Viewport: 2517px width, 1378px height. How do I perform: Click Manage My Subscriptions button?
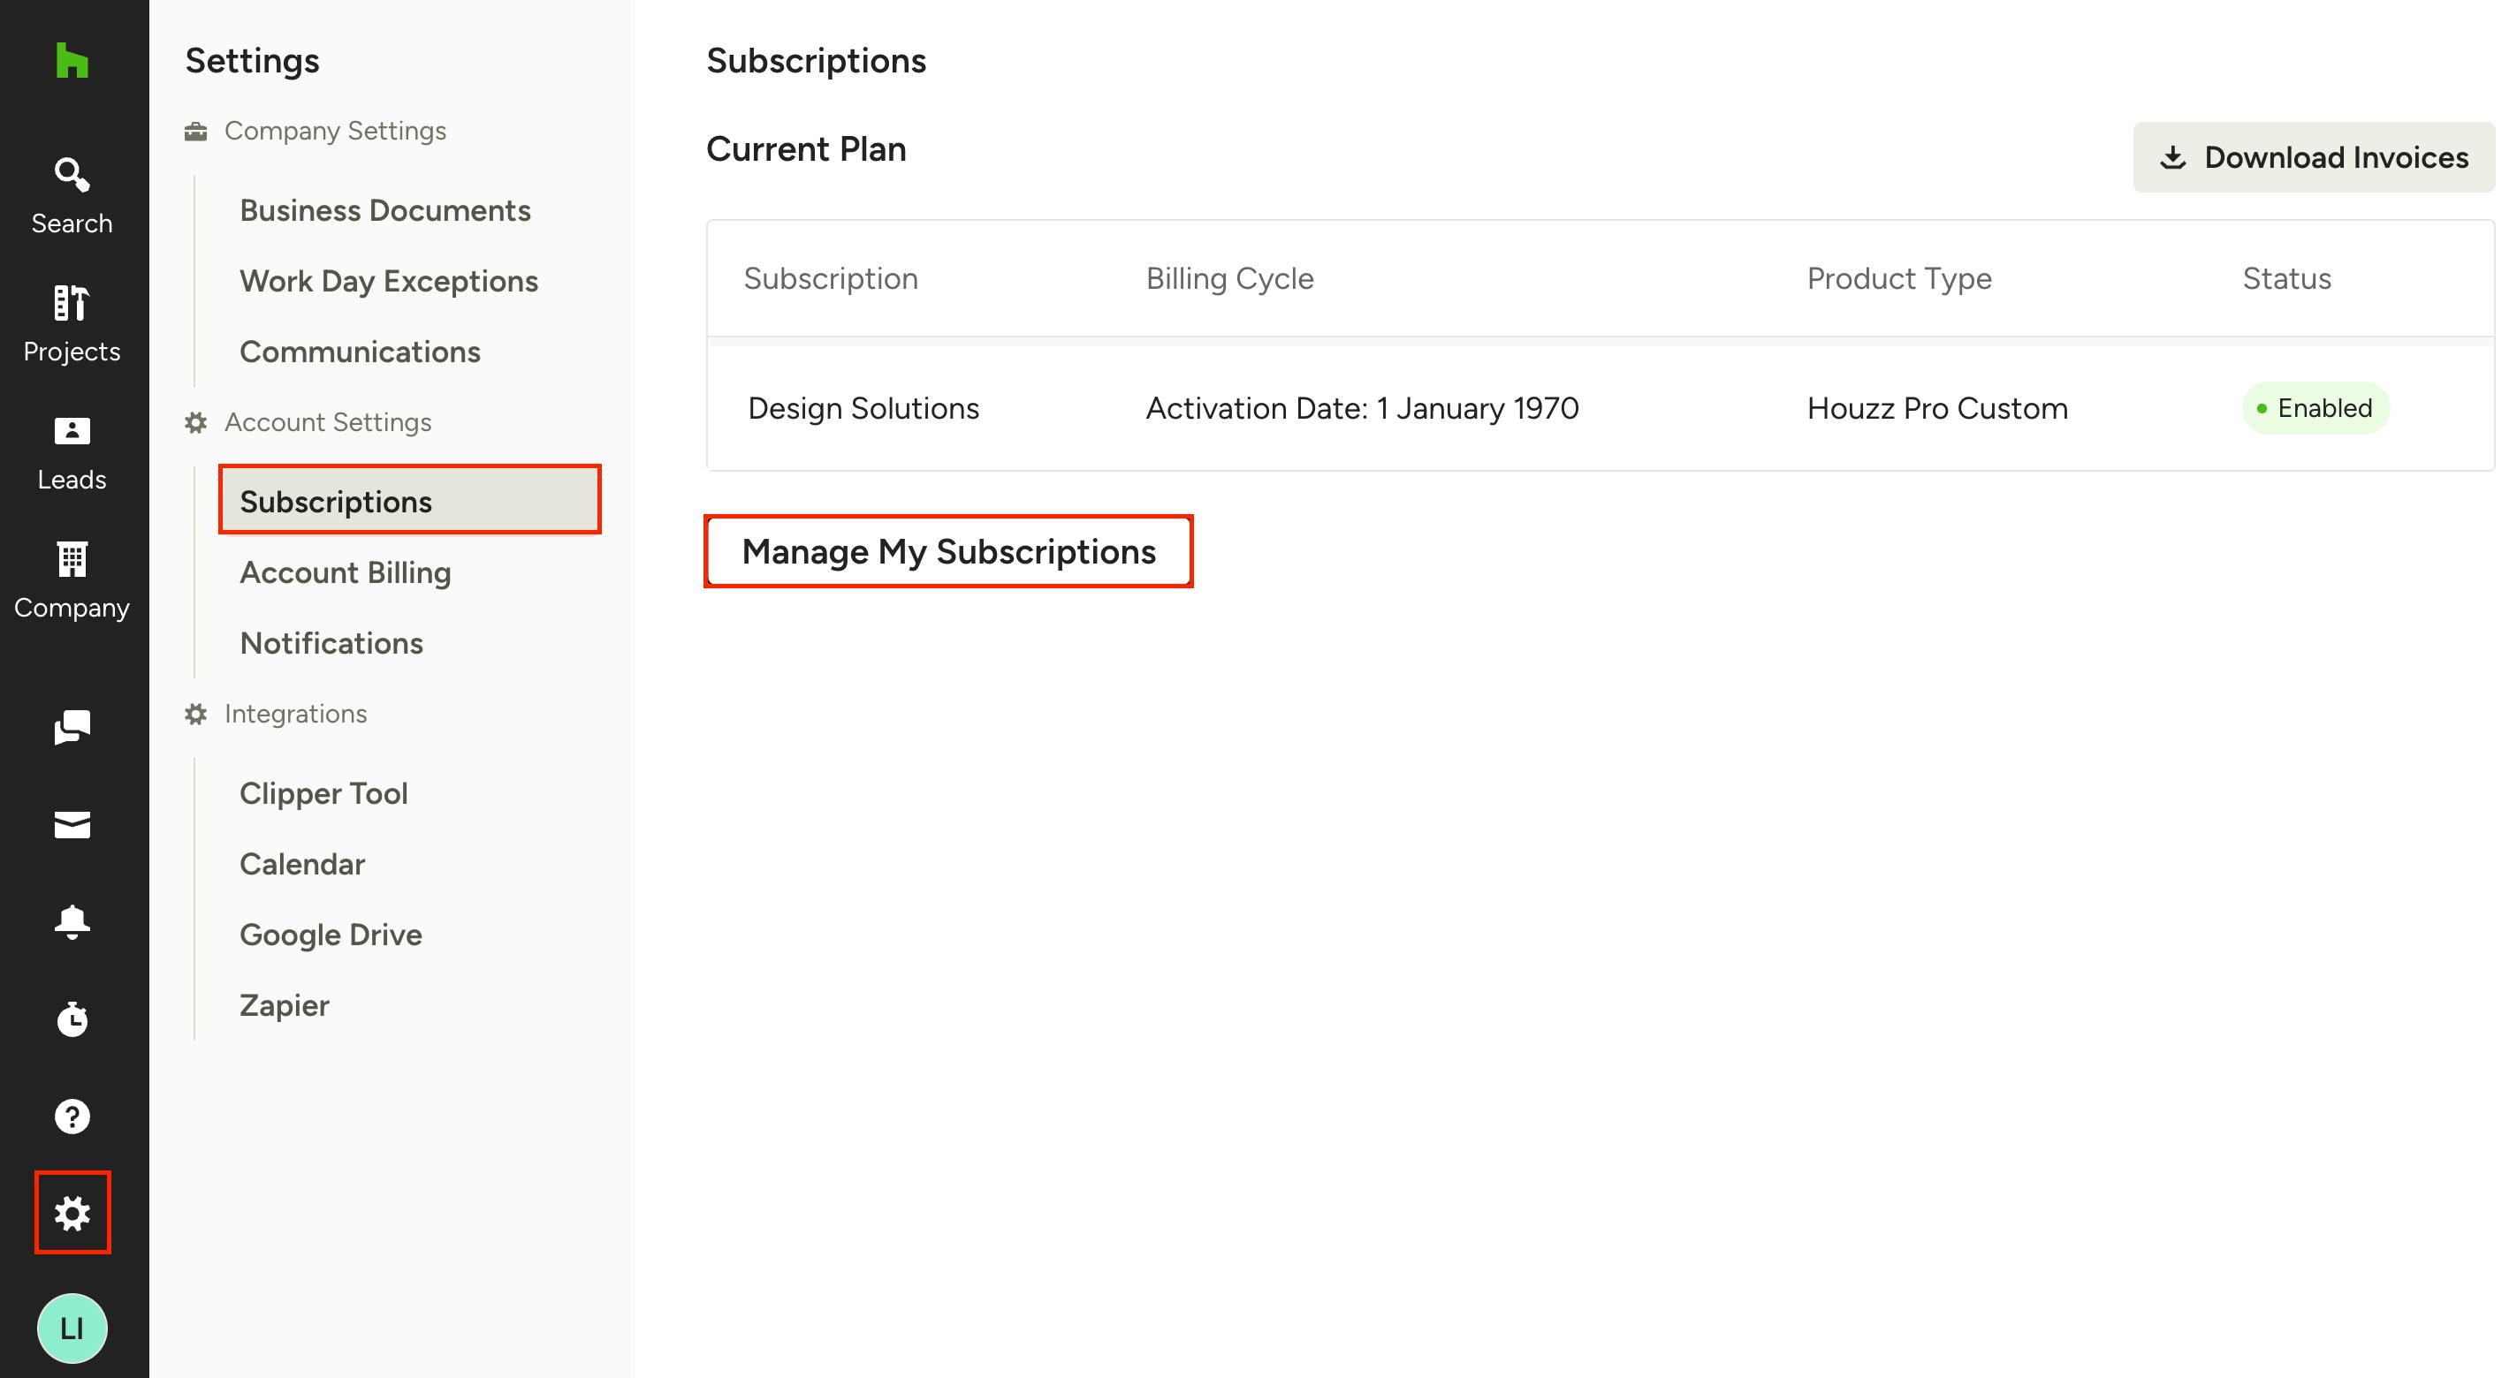pos(949,552)
